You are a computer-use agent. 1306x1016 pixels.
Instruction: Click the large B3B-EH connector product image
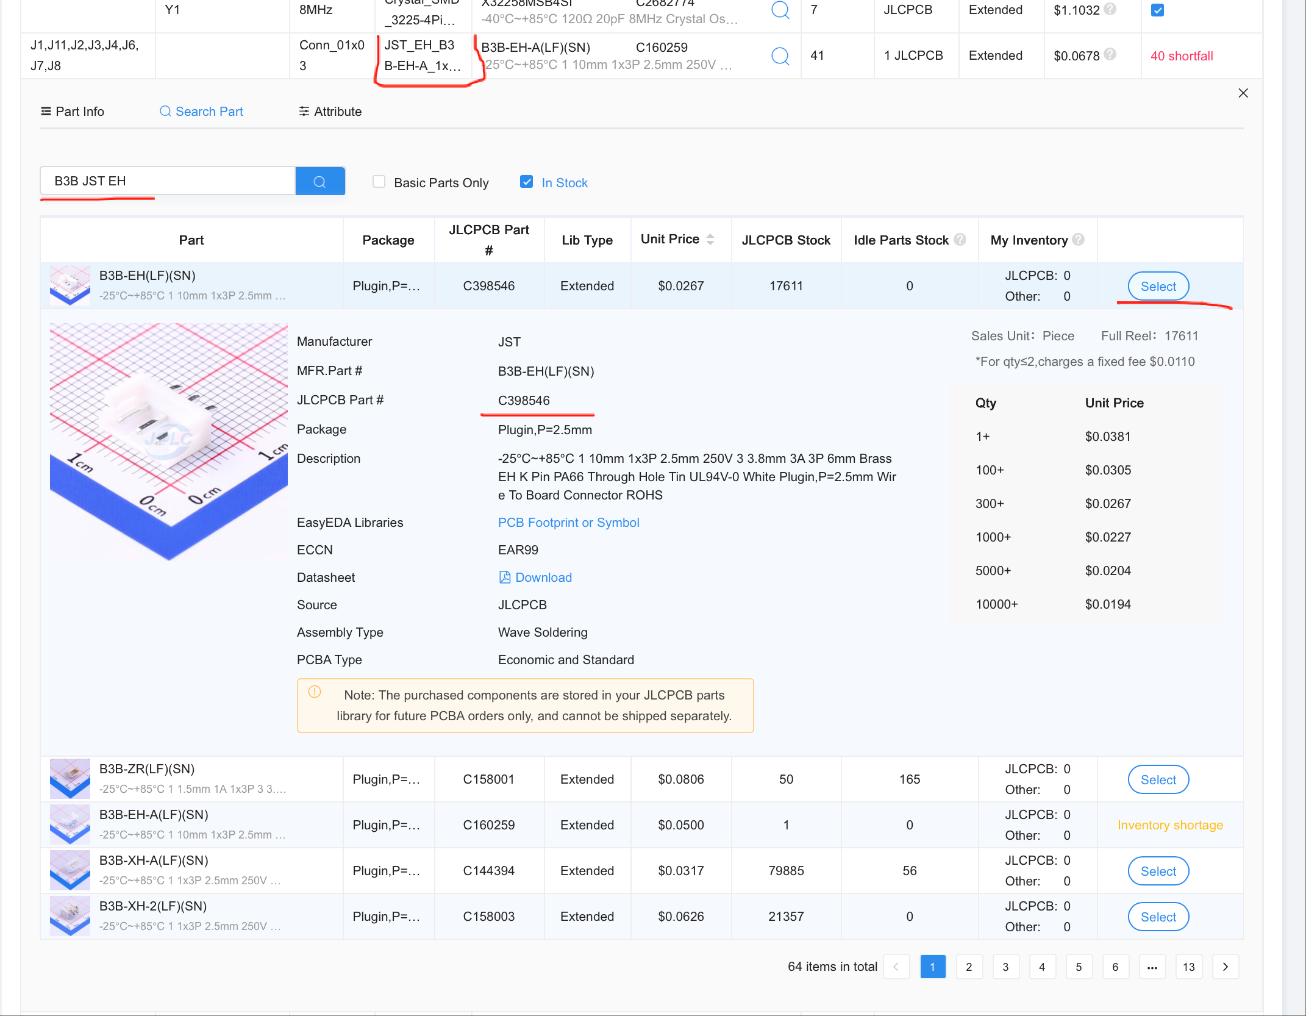(168, 442)
